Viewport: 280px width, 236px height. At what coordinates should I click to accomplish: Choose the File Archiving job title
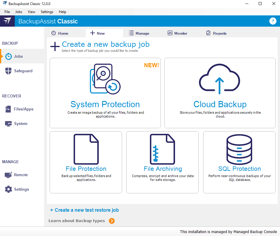[163, 169]
